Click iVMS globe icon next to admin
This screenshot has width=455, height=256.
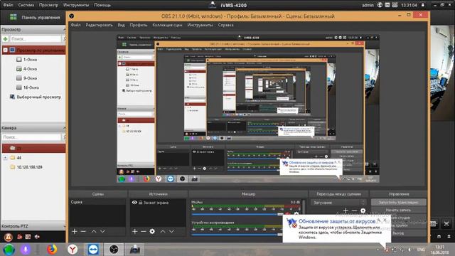click(380, 5)
